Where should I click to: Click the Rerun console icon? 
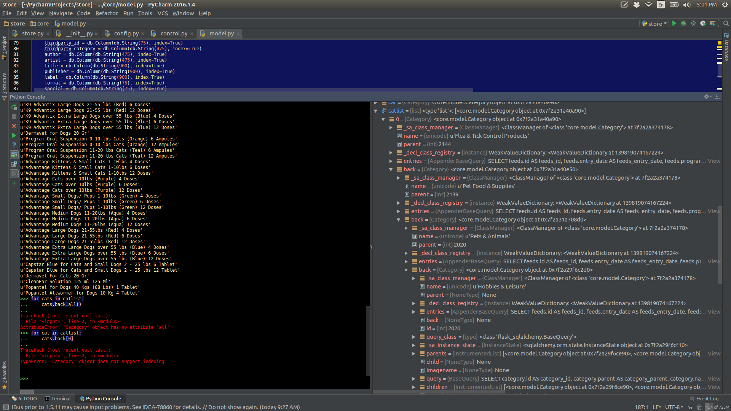[x=14, y=107]
